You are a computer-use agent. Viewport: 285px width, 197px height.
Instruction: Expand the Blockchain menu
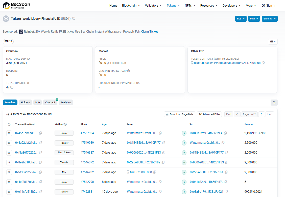[x=131, y=6]
